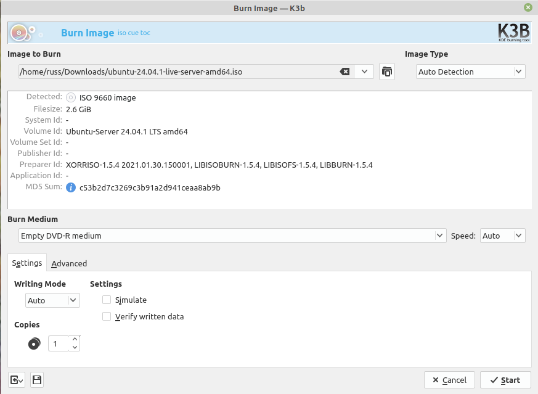This screenshot has width=538, height=394.
Task: Switch to the Settings tab
Action: 27,263
